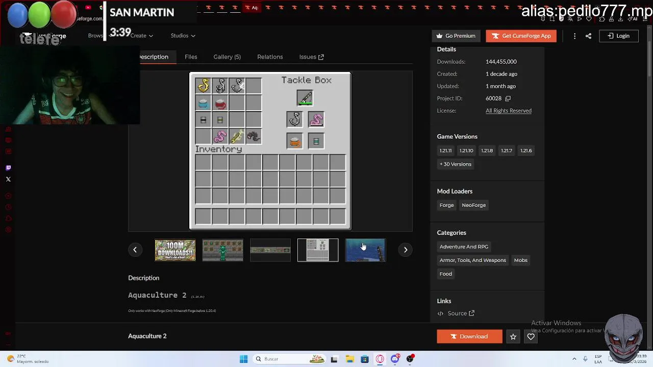653x367 pixels.
Task: Open Twitch from the Opera sidebar
Action: [x=8, y=168]
